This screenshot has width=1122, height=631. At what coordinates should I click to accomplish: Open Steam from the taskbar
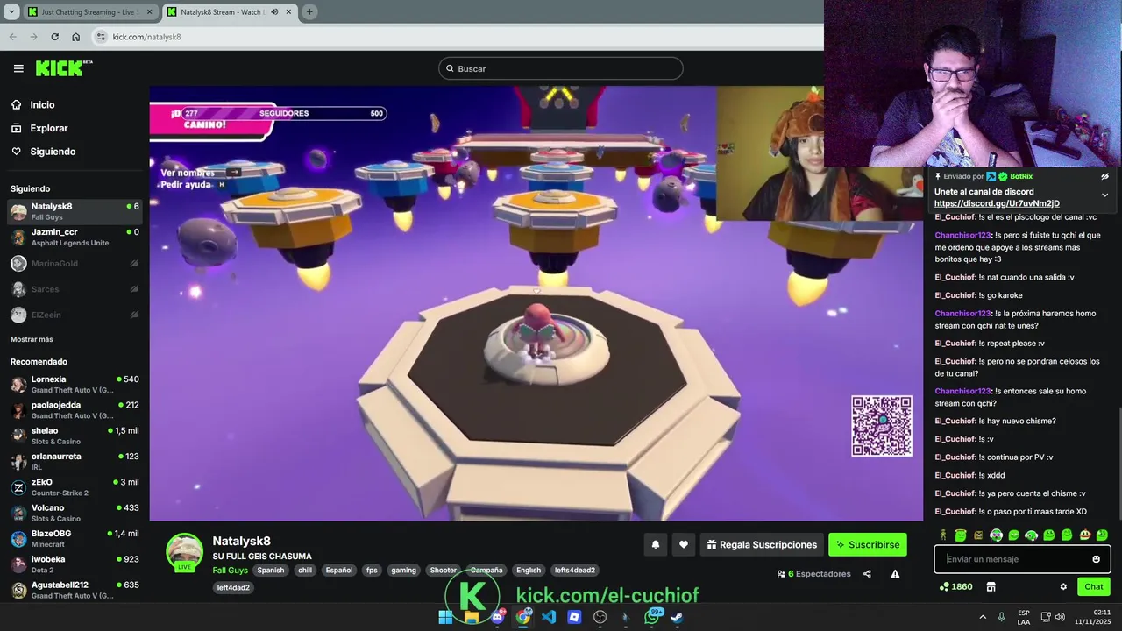677,617
